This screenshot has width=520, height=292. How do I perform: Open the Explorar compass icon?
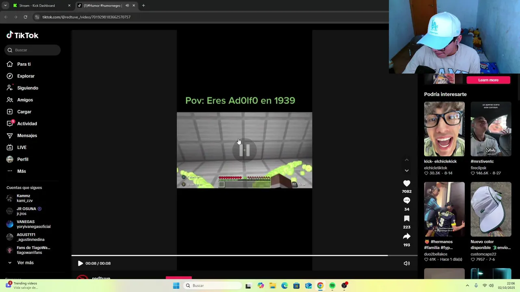(10, 76)
